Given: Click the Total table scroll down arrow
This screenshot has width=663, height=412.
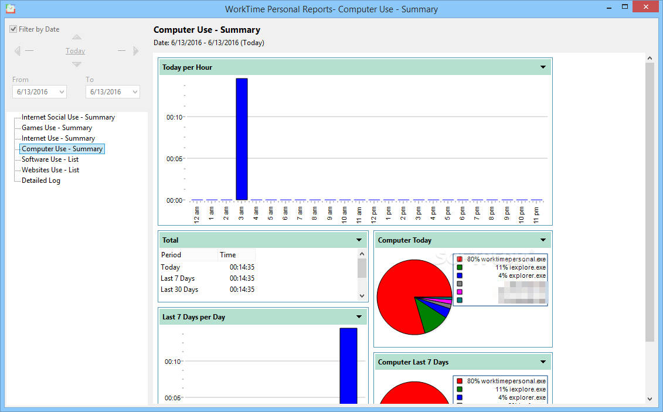Looking at the screenshot, I should click(362, 296).
